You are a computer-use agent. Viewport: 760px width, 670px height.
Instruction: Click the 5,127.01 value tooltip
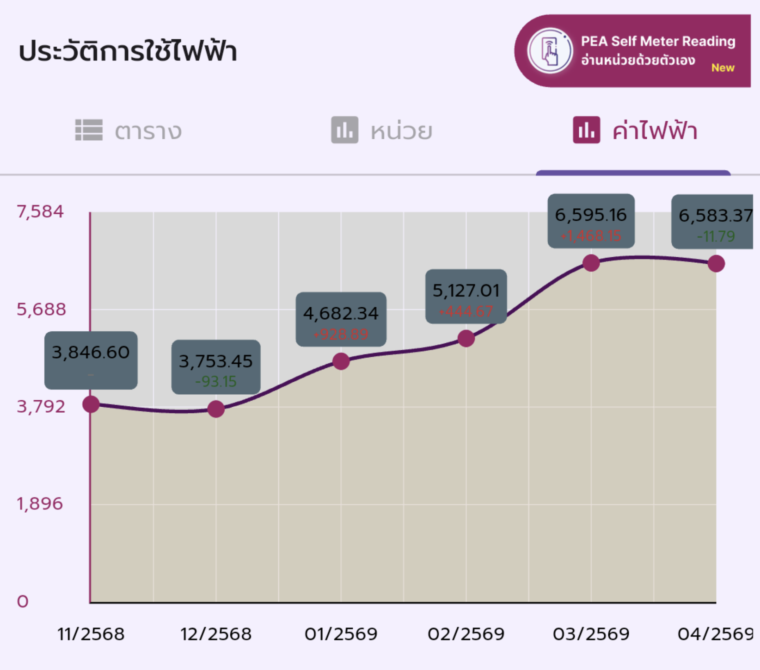466,296
